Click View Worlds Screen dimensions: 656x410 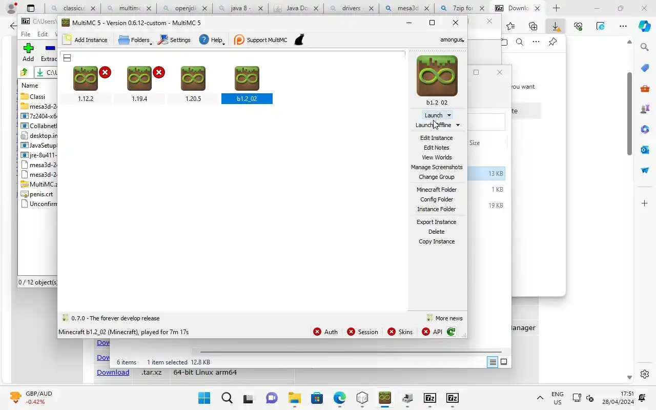[437, 157]
